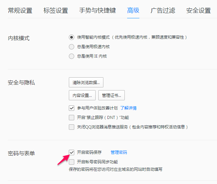The height and width of the screenshot is (184, 217).
Task: Open the 手势与快捷键 tab
Action: (x=98, y=11)
